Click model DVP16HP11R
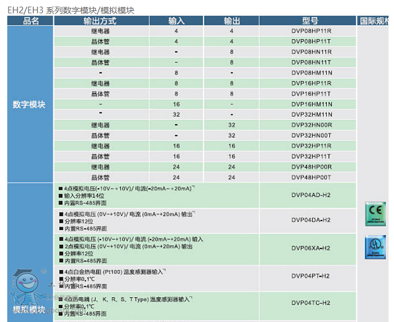The image size is (394, 322). [311, 83]
